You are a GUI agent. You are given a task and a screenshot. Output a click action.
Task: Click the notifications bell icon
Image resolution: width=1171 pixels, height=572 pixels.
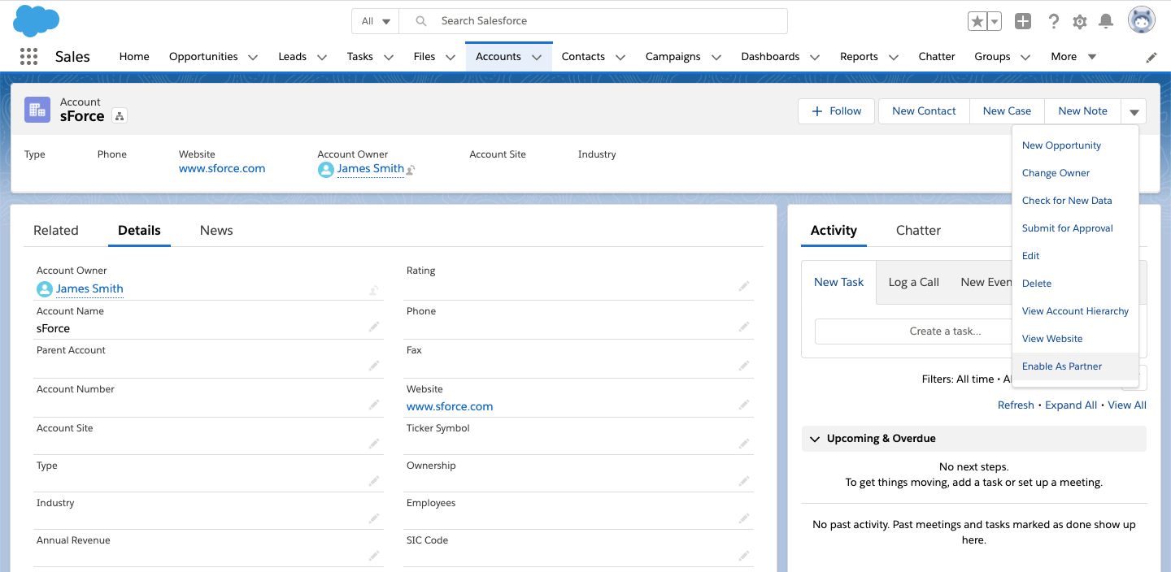click(1106, 22)
